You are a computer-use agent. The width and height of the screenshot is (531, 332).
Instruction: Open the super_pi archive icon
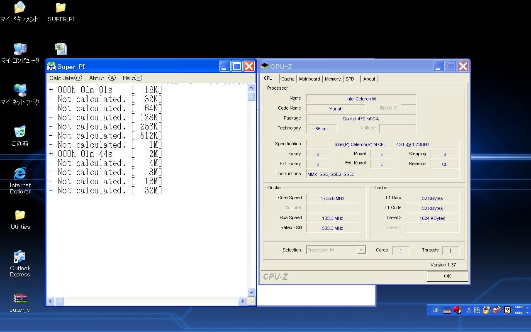click(x=20, y=299)
